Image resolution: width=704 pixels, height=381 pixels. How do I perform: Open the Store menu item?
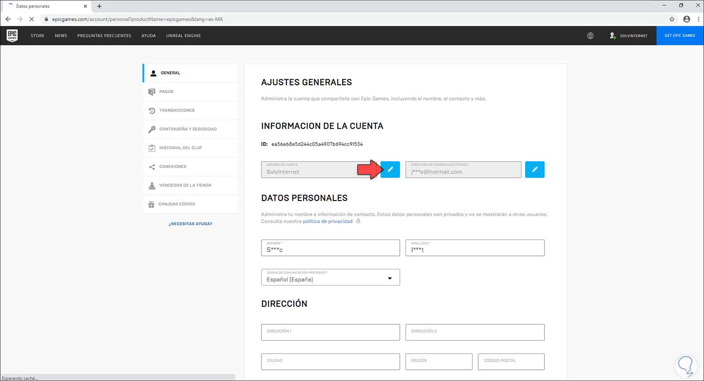[38, 36]
